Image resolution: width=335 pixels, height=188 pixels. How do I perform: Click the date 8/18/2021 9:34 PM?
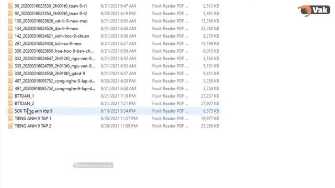(x=118, y=111)
